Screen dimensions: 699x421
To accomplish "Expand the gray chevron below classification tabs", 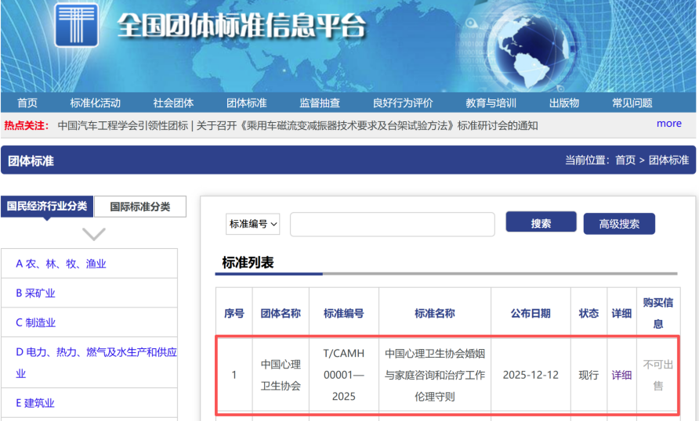I will [93, 234].
